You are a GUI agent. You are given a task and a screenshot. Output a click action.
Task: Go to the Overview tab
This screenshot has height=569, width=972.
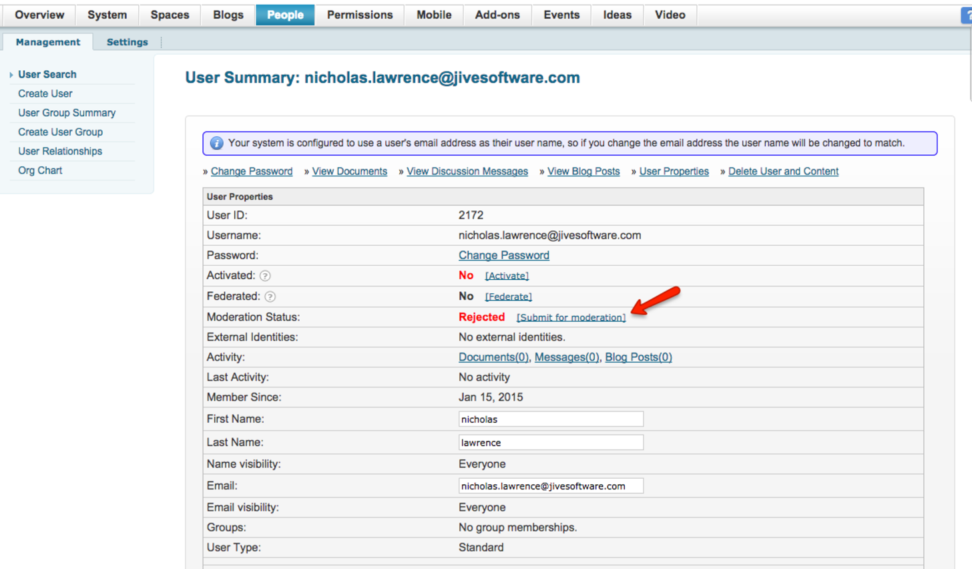[x=39, y=15]
